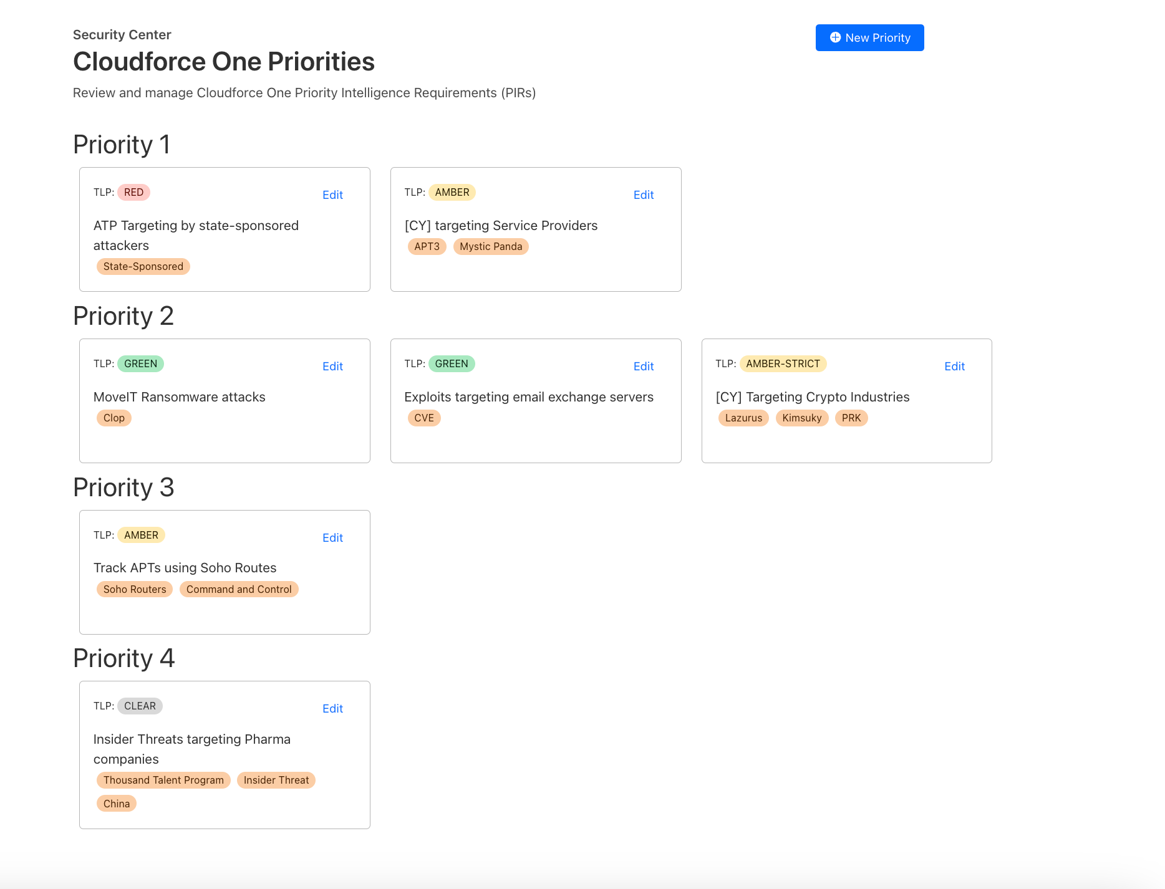This screenshot has width=1165, height=889.
Task: Click the AMBER-STRICT TLP badge
Action: [x=783, y=363]
